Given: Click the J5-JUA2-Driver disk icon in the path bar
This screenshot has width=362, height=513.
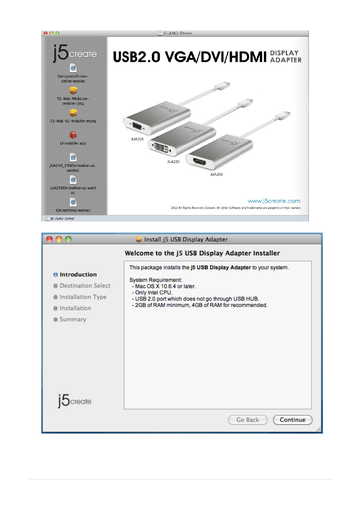Looking at the screenshot, I should (47, 218).
